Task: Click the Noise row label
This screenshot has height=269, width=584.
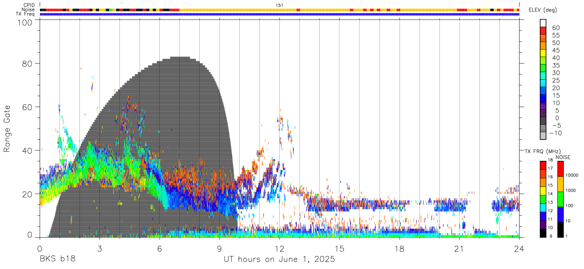Action: pos(29,9)
